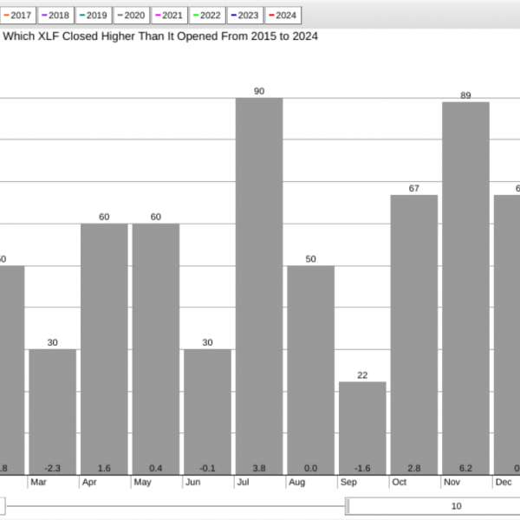The width and height of the screenshot is (520, 520).
Task: Toggle the 2023 year legend button
Action: pyautogui.click(x=245, y=16)
